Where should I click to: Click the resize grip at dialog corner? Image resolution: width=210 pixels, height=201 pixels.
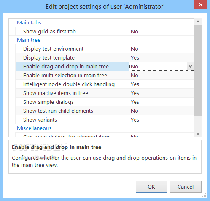coord(204,195)
